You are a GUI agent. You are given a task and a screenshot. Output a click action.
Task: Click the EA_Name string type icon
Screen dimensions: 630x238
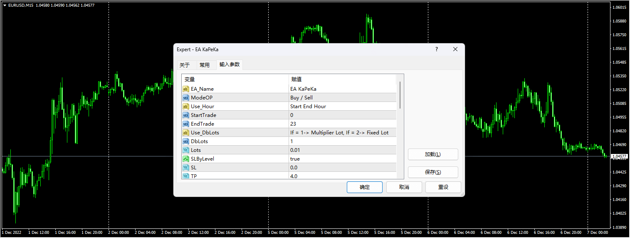[x=185, y=89]
